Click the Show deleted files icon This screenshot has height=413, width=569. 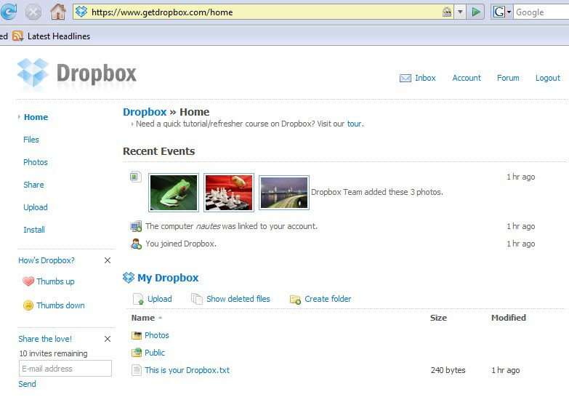(197, 299)
